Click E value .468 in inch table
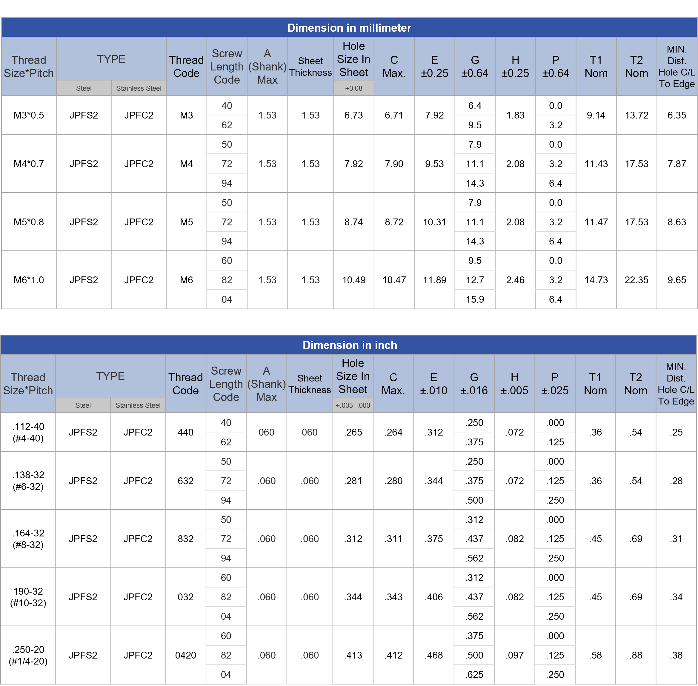Image resolution: width=698 pixels, height=686 pixels. click(x=433, y=655)
